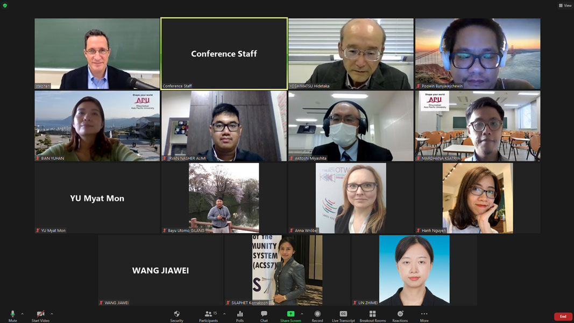Open the More options menu
The width and height of the screenshot is (574, 323).
(x=424, y=314)
